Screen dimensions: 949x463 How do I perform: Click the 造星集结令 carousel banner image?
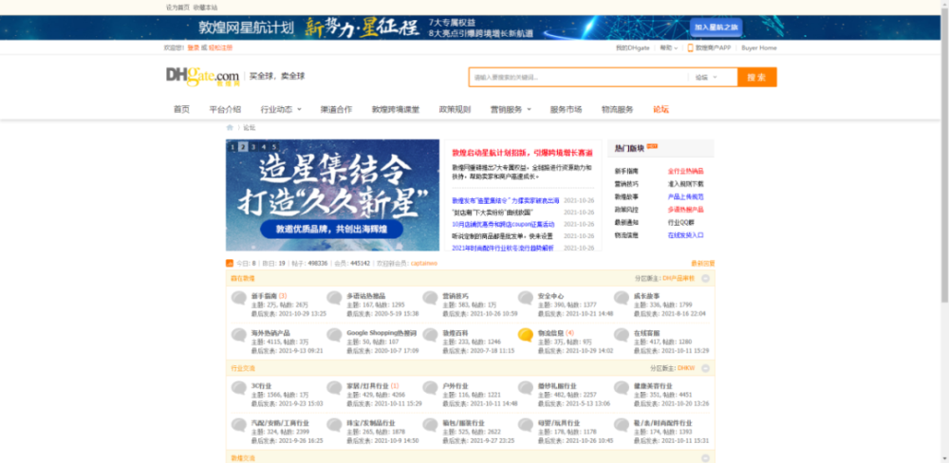(x=332, y=194)
